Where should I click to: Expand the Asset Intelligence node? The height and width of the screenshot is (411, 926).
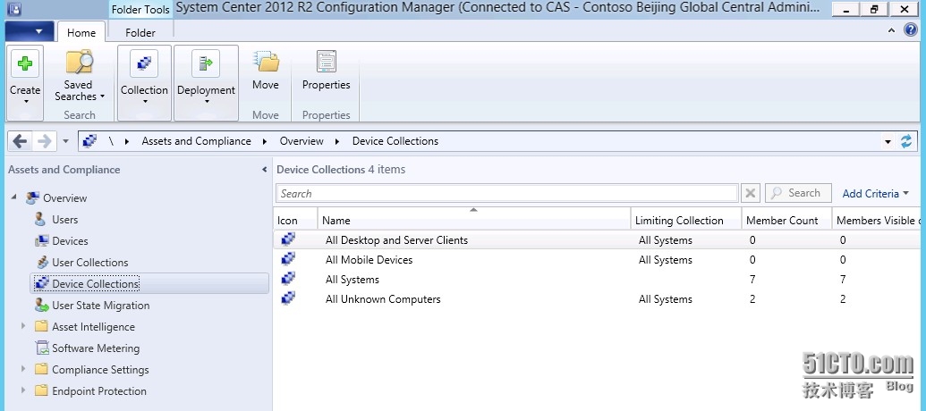23,325
